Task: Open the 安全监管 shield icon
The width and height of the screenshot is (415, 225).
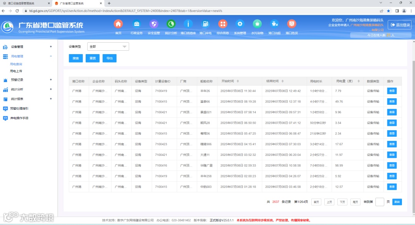Action: (154, 24)
